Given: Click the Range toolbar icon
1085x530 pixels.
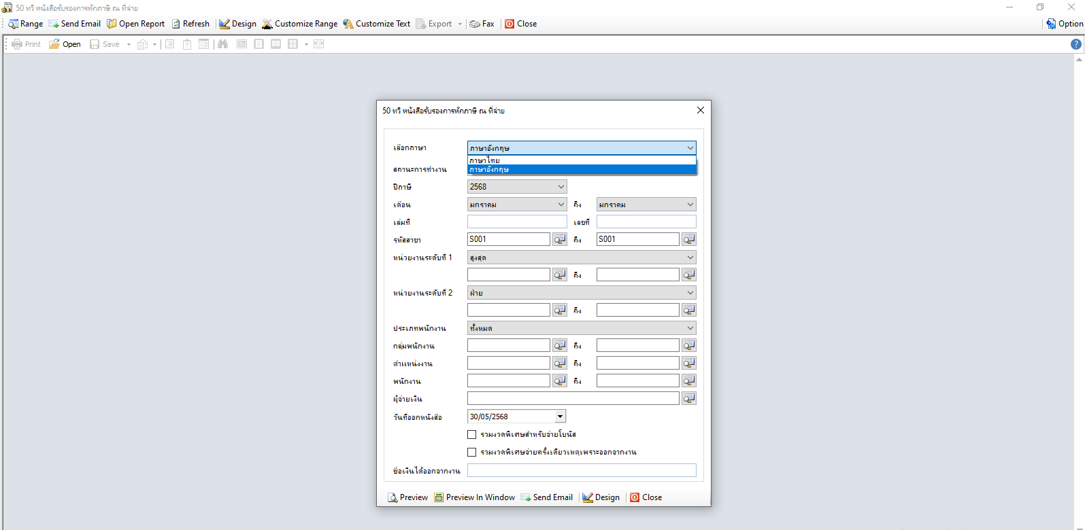Looking at the screenshot, I should (14, 24).
